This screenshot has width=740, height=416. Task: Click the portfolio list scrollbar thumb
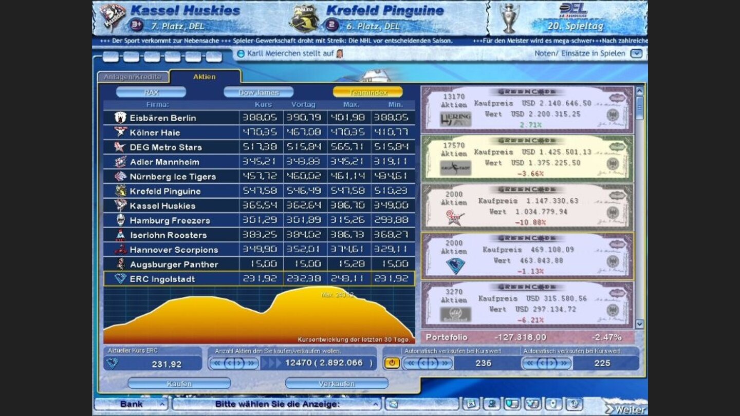click(x=640, y=108)
